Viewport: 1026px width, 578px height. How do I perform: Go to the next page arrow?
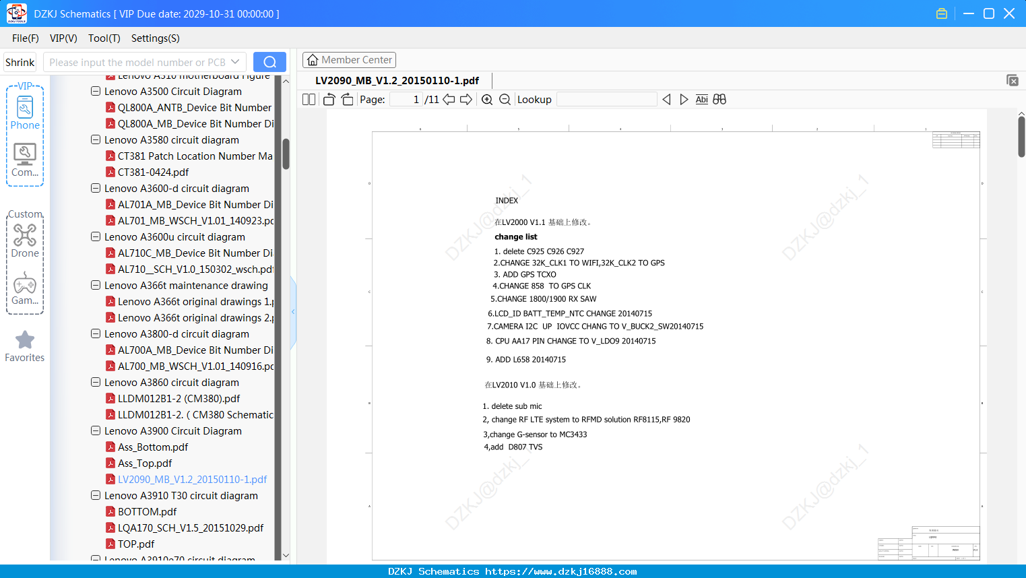[x=466, y=100]
